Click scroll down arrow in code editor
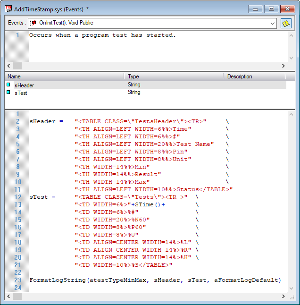Screen dimensions: 300x305 pos(291,288)
